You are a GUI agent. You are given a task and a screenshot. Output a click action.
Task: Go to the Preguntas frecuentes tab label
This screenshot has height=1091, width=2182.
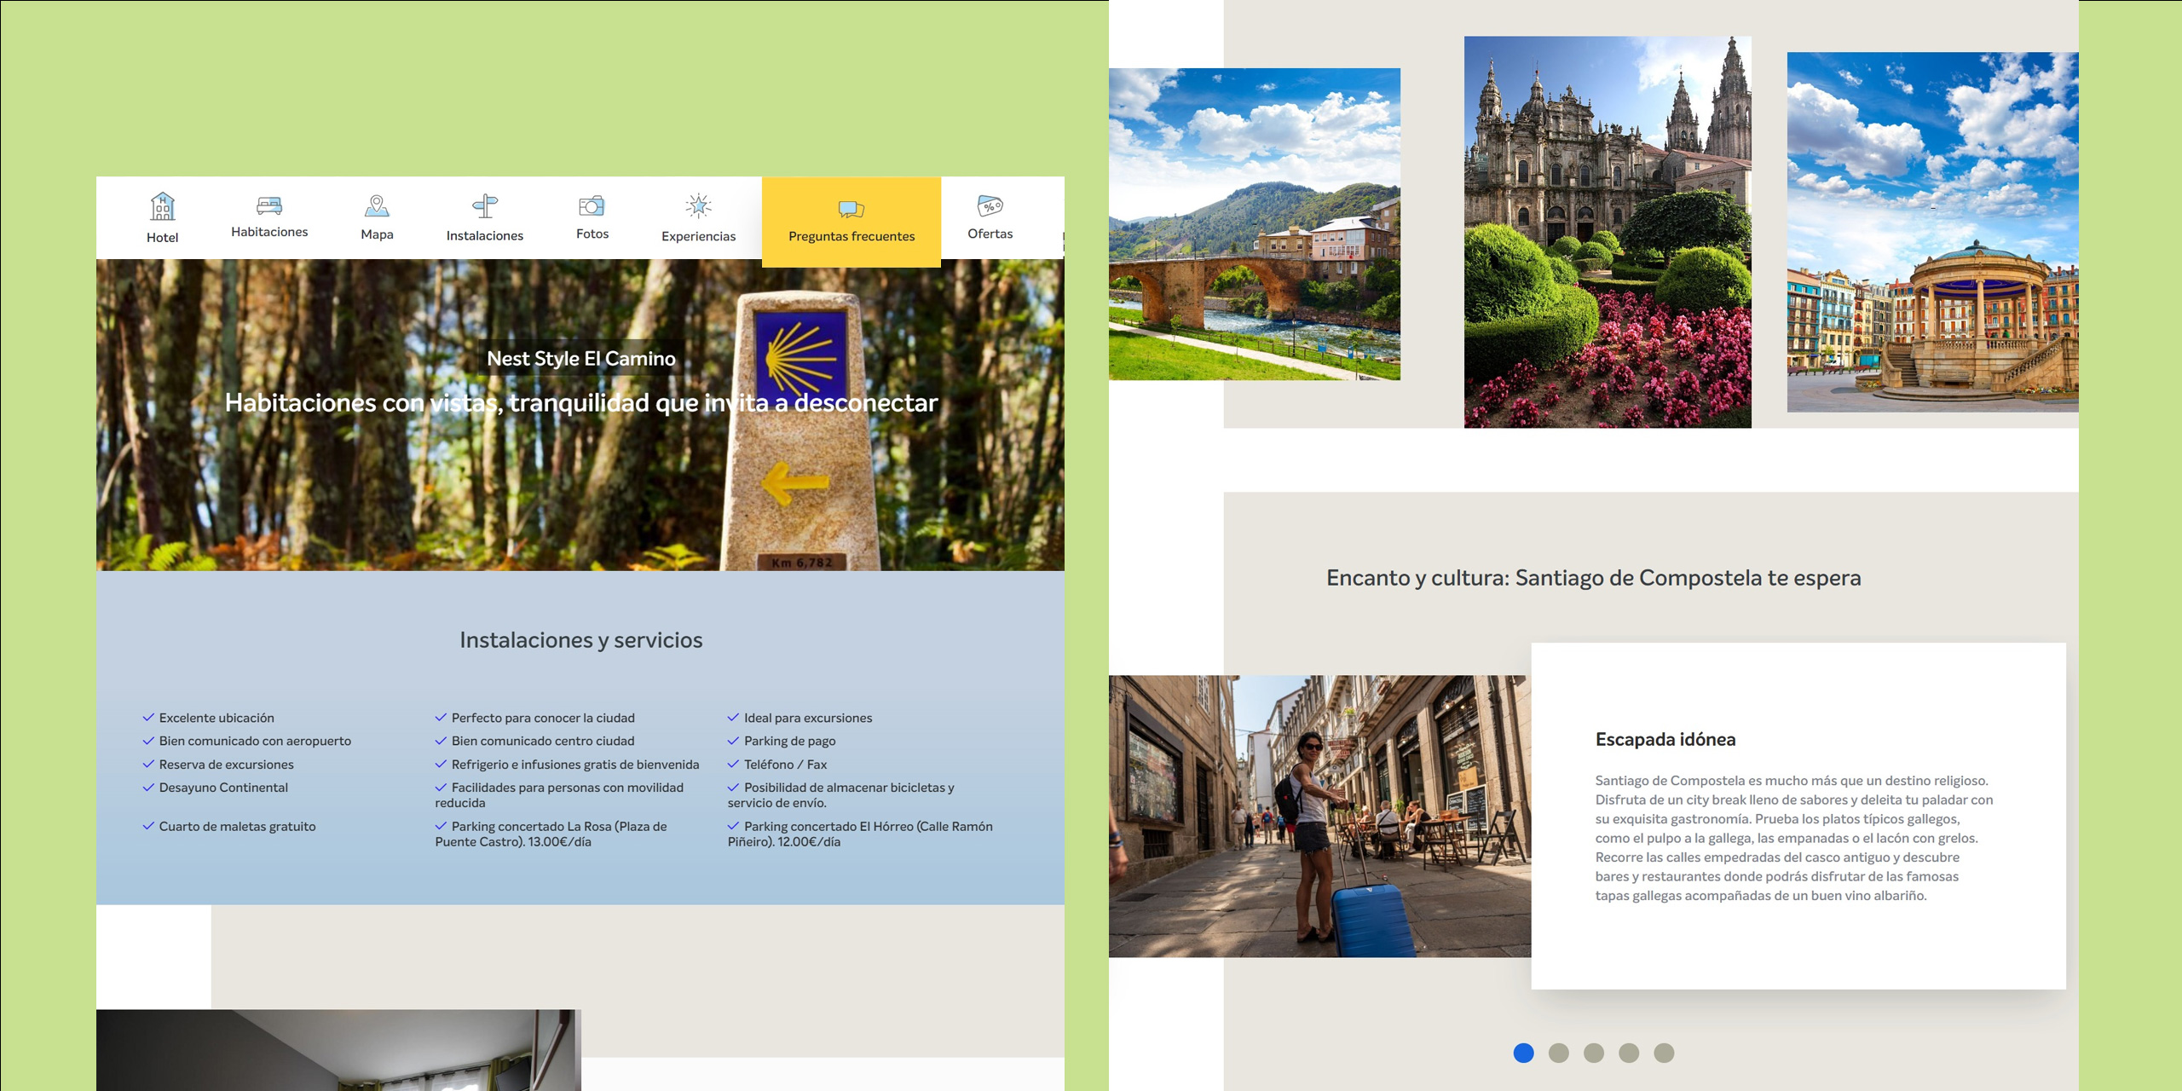[851, 236]
